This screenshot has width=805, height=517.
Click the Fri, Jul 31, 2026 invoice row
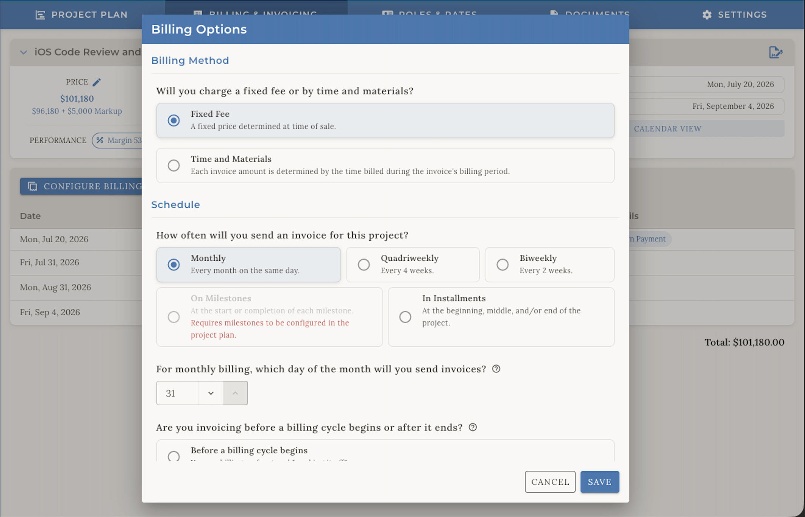pos(76,263)
